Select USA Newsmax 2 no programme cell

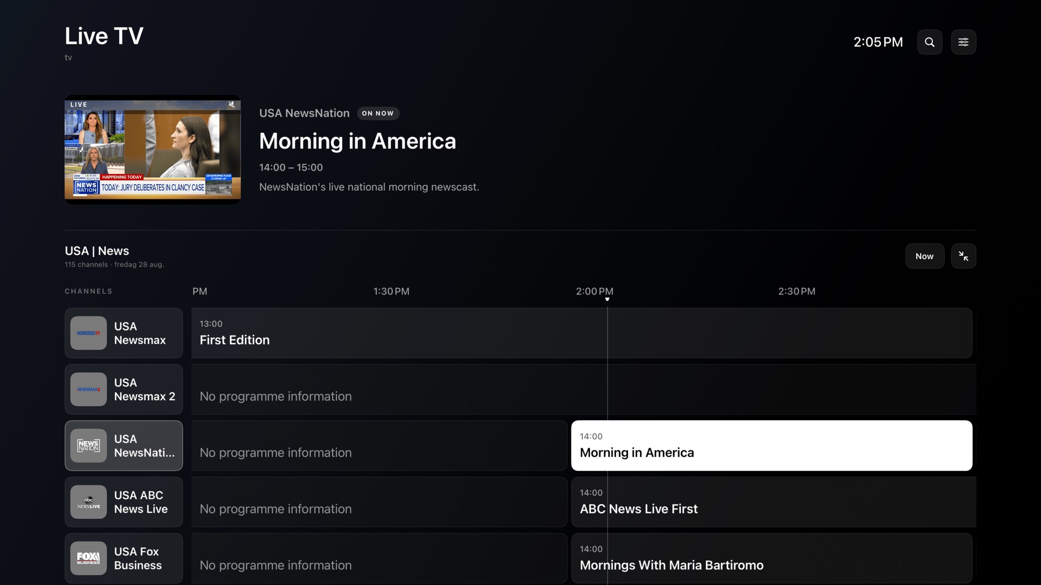[583, 389]
